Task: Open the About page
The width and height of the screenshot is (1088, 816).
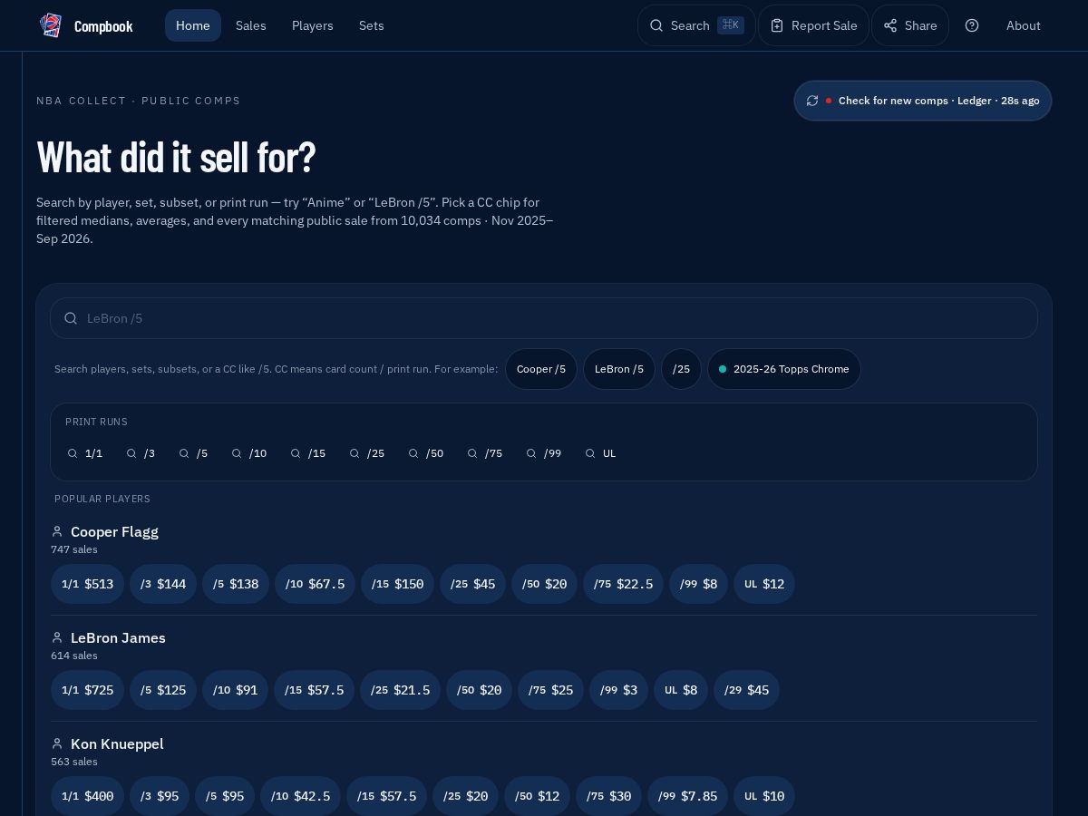Action: point(1024,25)
